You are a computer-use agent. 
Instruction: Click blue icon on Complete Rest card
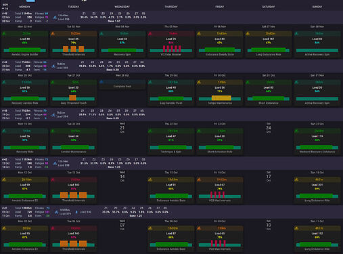tap(101, 82)
